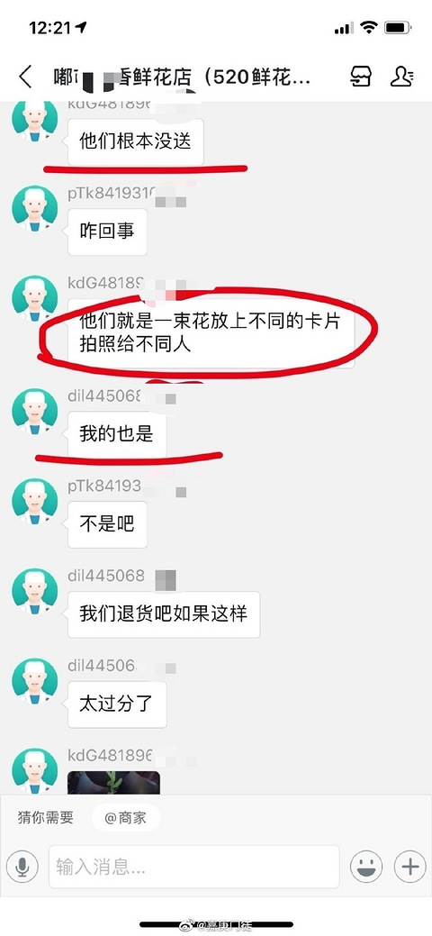The height and width of the screenshot is (936, 432).
Task: Tap the '我们退货吧如果这样' message bubble
Action: [164, 614]
